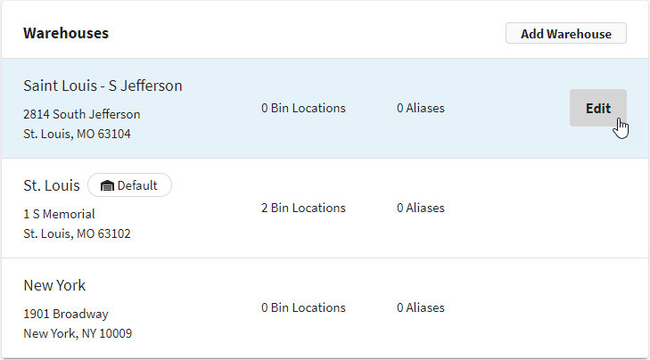This screenshot has width=650, height=360.
Task: Click 0 Aliases in New York row
Action: click(421, 307)
